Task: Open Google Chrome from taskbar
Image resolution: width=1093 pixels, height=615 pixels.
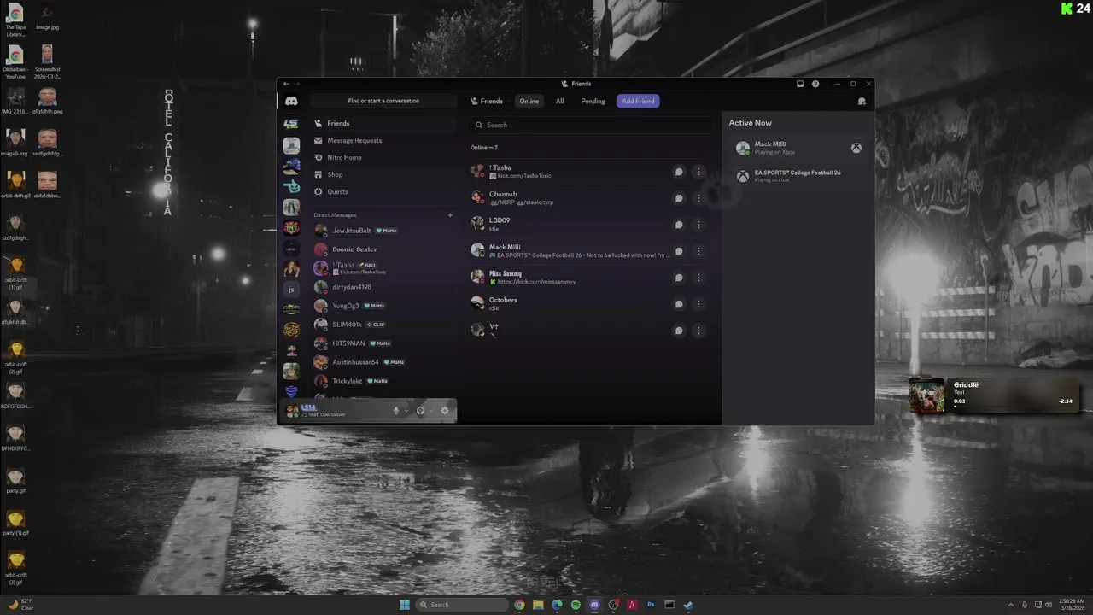Action: pyautogui.click(x=519, y=605)
